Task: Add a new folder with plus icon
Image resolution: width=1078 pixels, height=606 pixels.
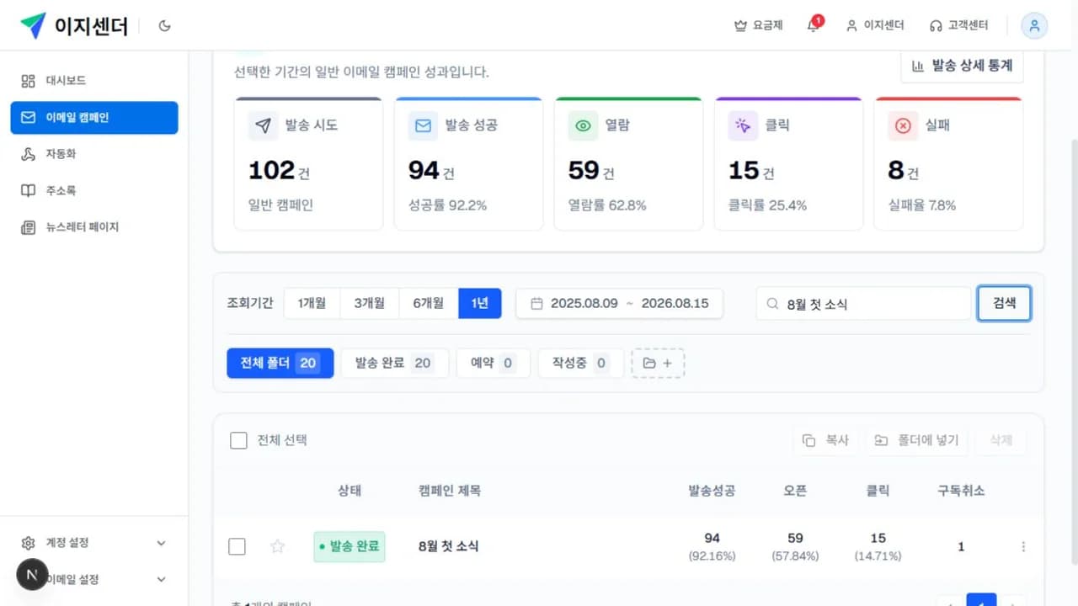Action: [658, 363]
